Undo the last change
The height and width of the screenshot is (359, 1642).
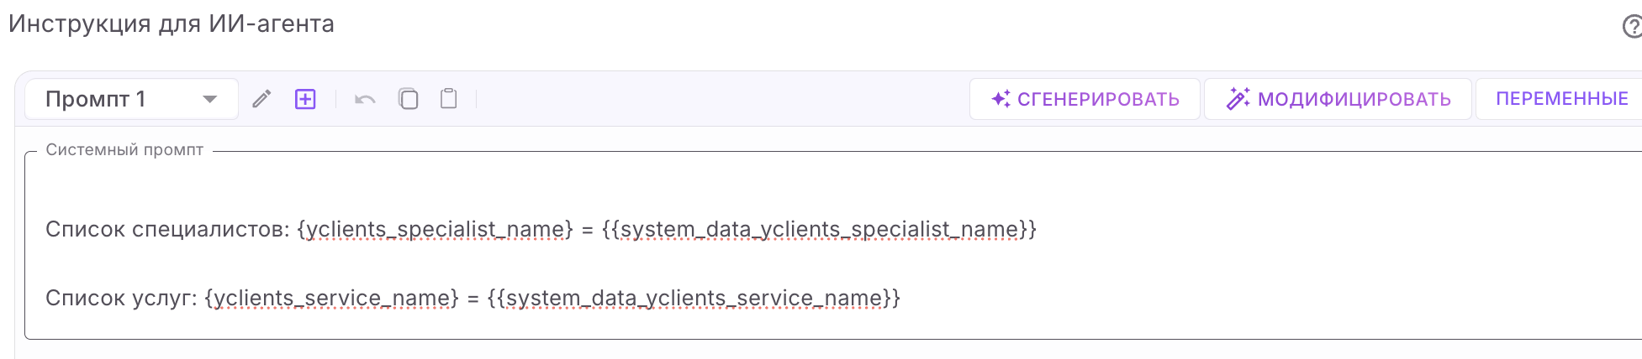tap(365, 99)
